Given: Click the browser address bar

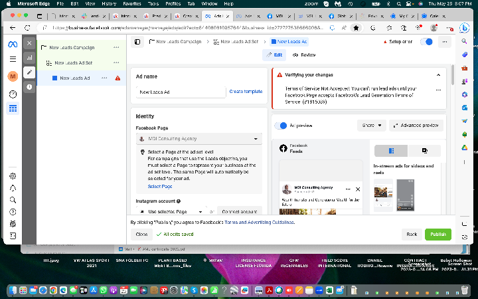Looking at the screenshot, I should click(187, 28).
